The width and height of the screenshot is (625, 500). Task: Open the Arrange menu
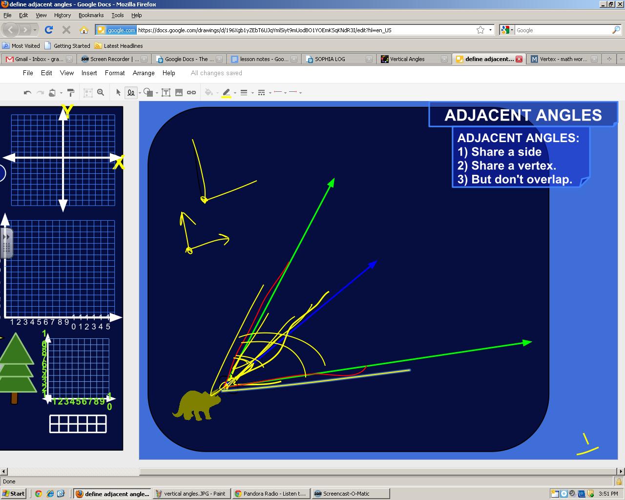click(144, 73)
